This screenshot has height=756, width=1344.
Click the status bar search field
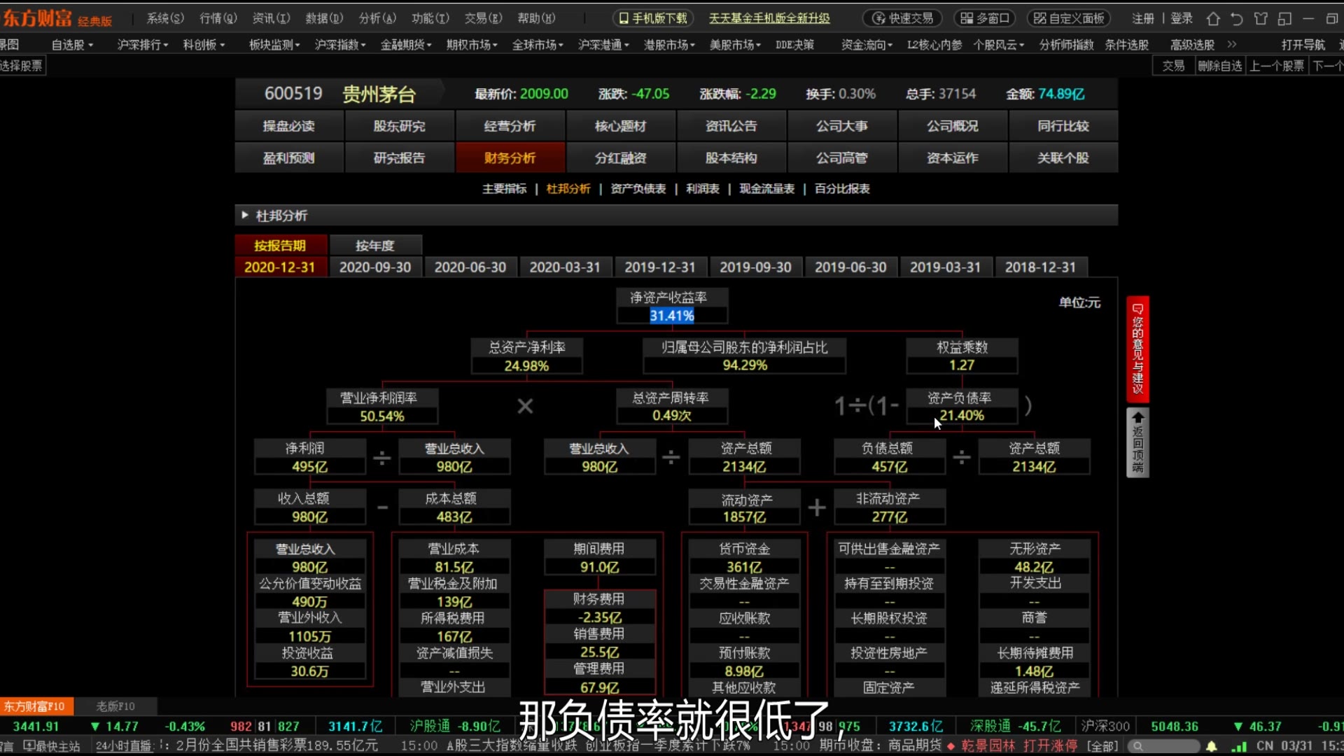coord(1164,746)
